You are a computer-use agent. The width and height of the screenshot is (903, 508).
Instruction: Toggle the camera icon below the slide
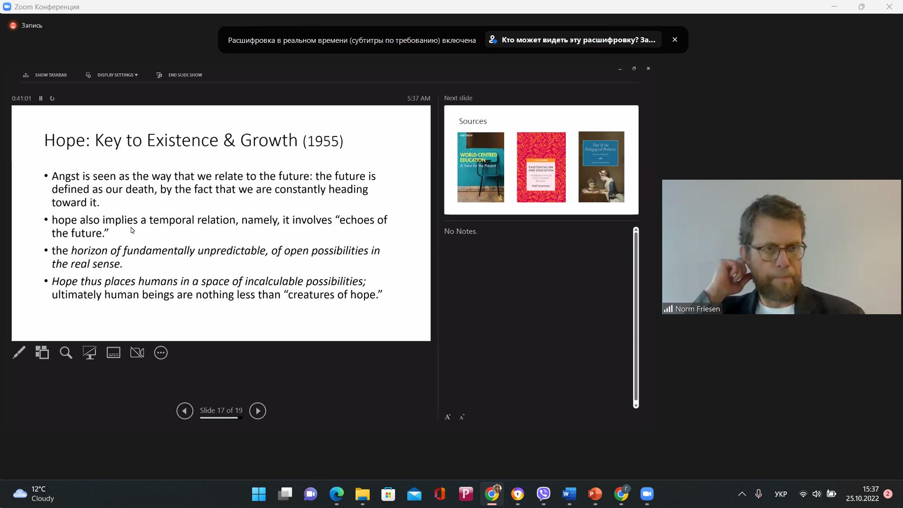tap(137, 353)
